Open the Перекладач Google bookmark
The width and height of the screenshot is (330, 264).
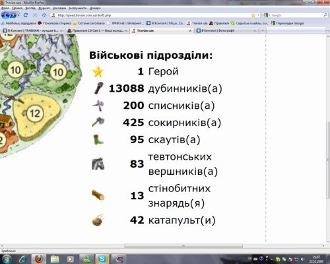tap(288, 23)
